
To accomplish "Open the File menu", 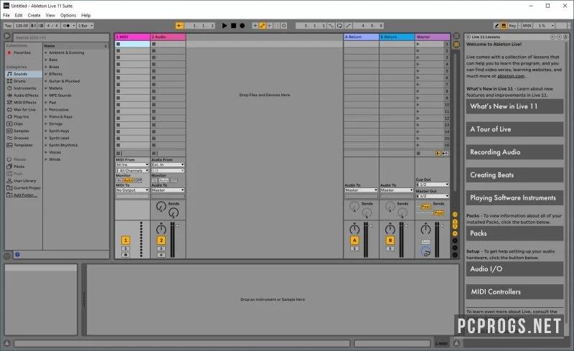I will pos(6,15).
